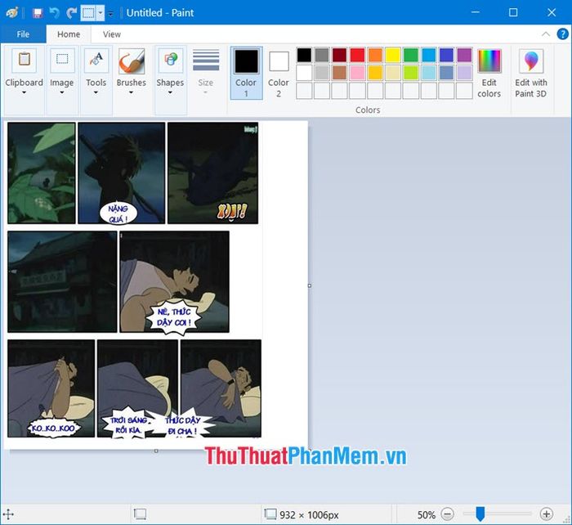Pick the purple color swatch
Image resolution: width=572 pixels, height=525 pixels.
tap(464, 55)
